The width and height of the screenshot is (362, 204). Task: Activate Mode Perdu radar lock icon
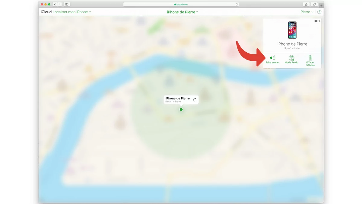291,58
